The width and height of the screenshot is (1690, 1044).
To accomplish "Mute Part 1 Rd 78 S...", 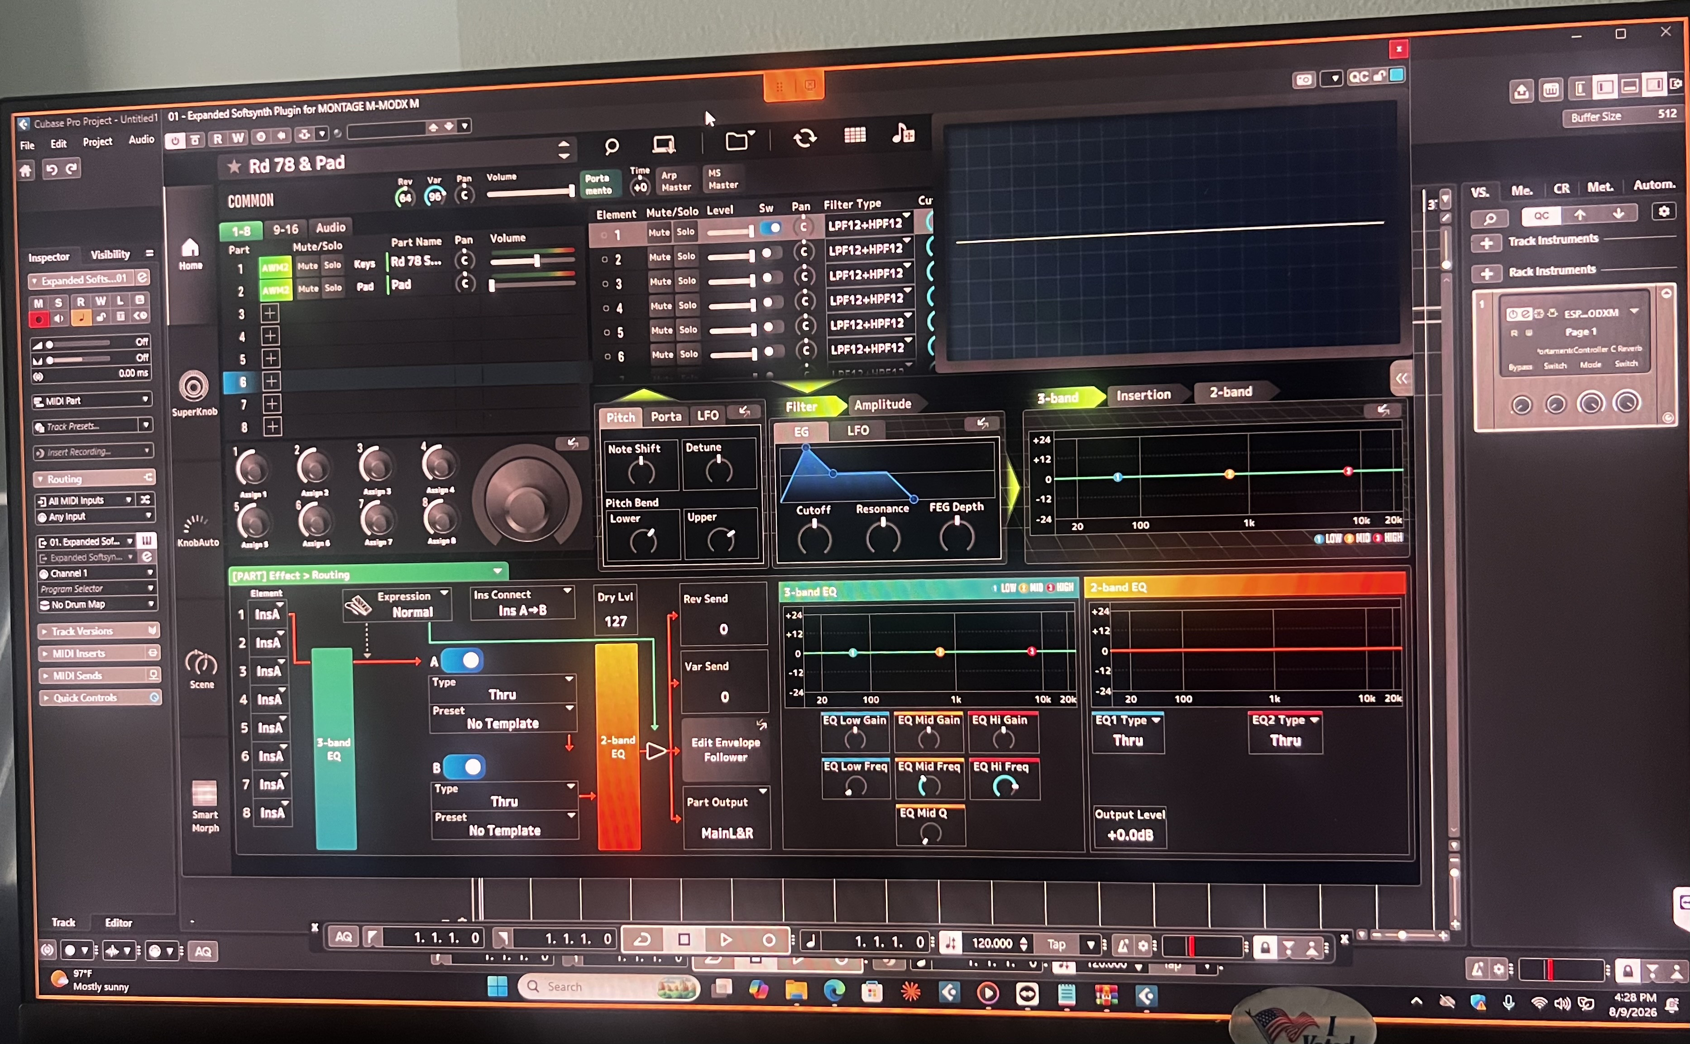I will (x=307, y=266).
